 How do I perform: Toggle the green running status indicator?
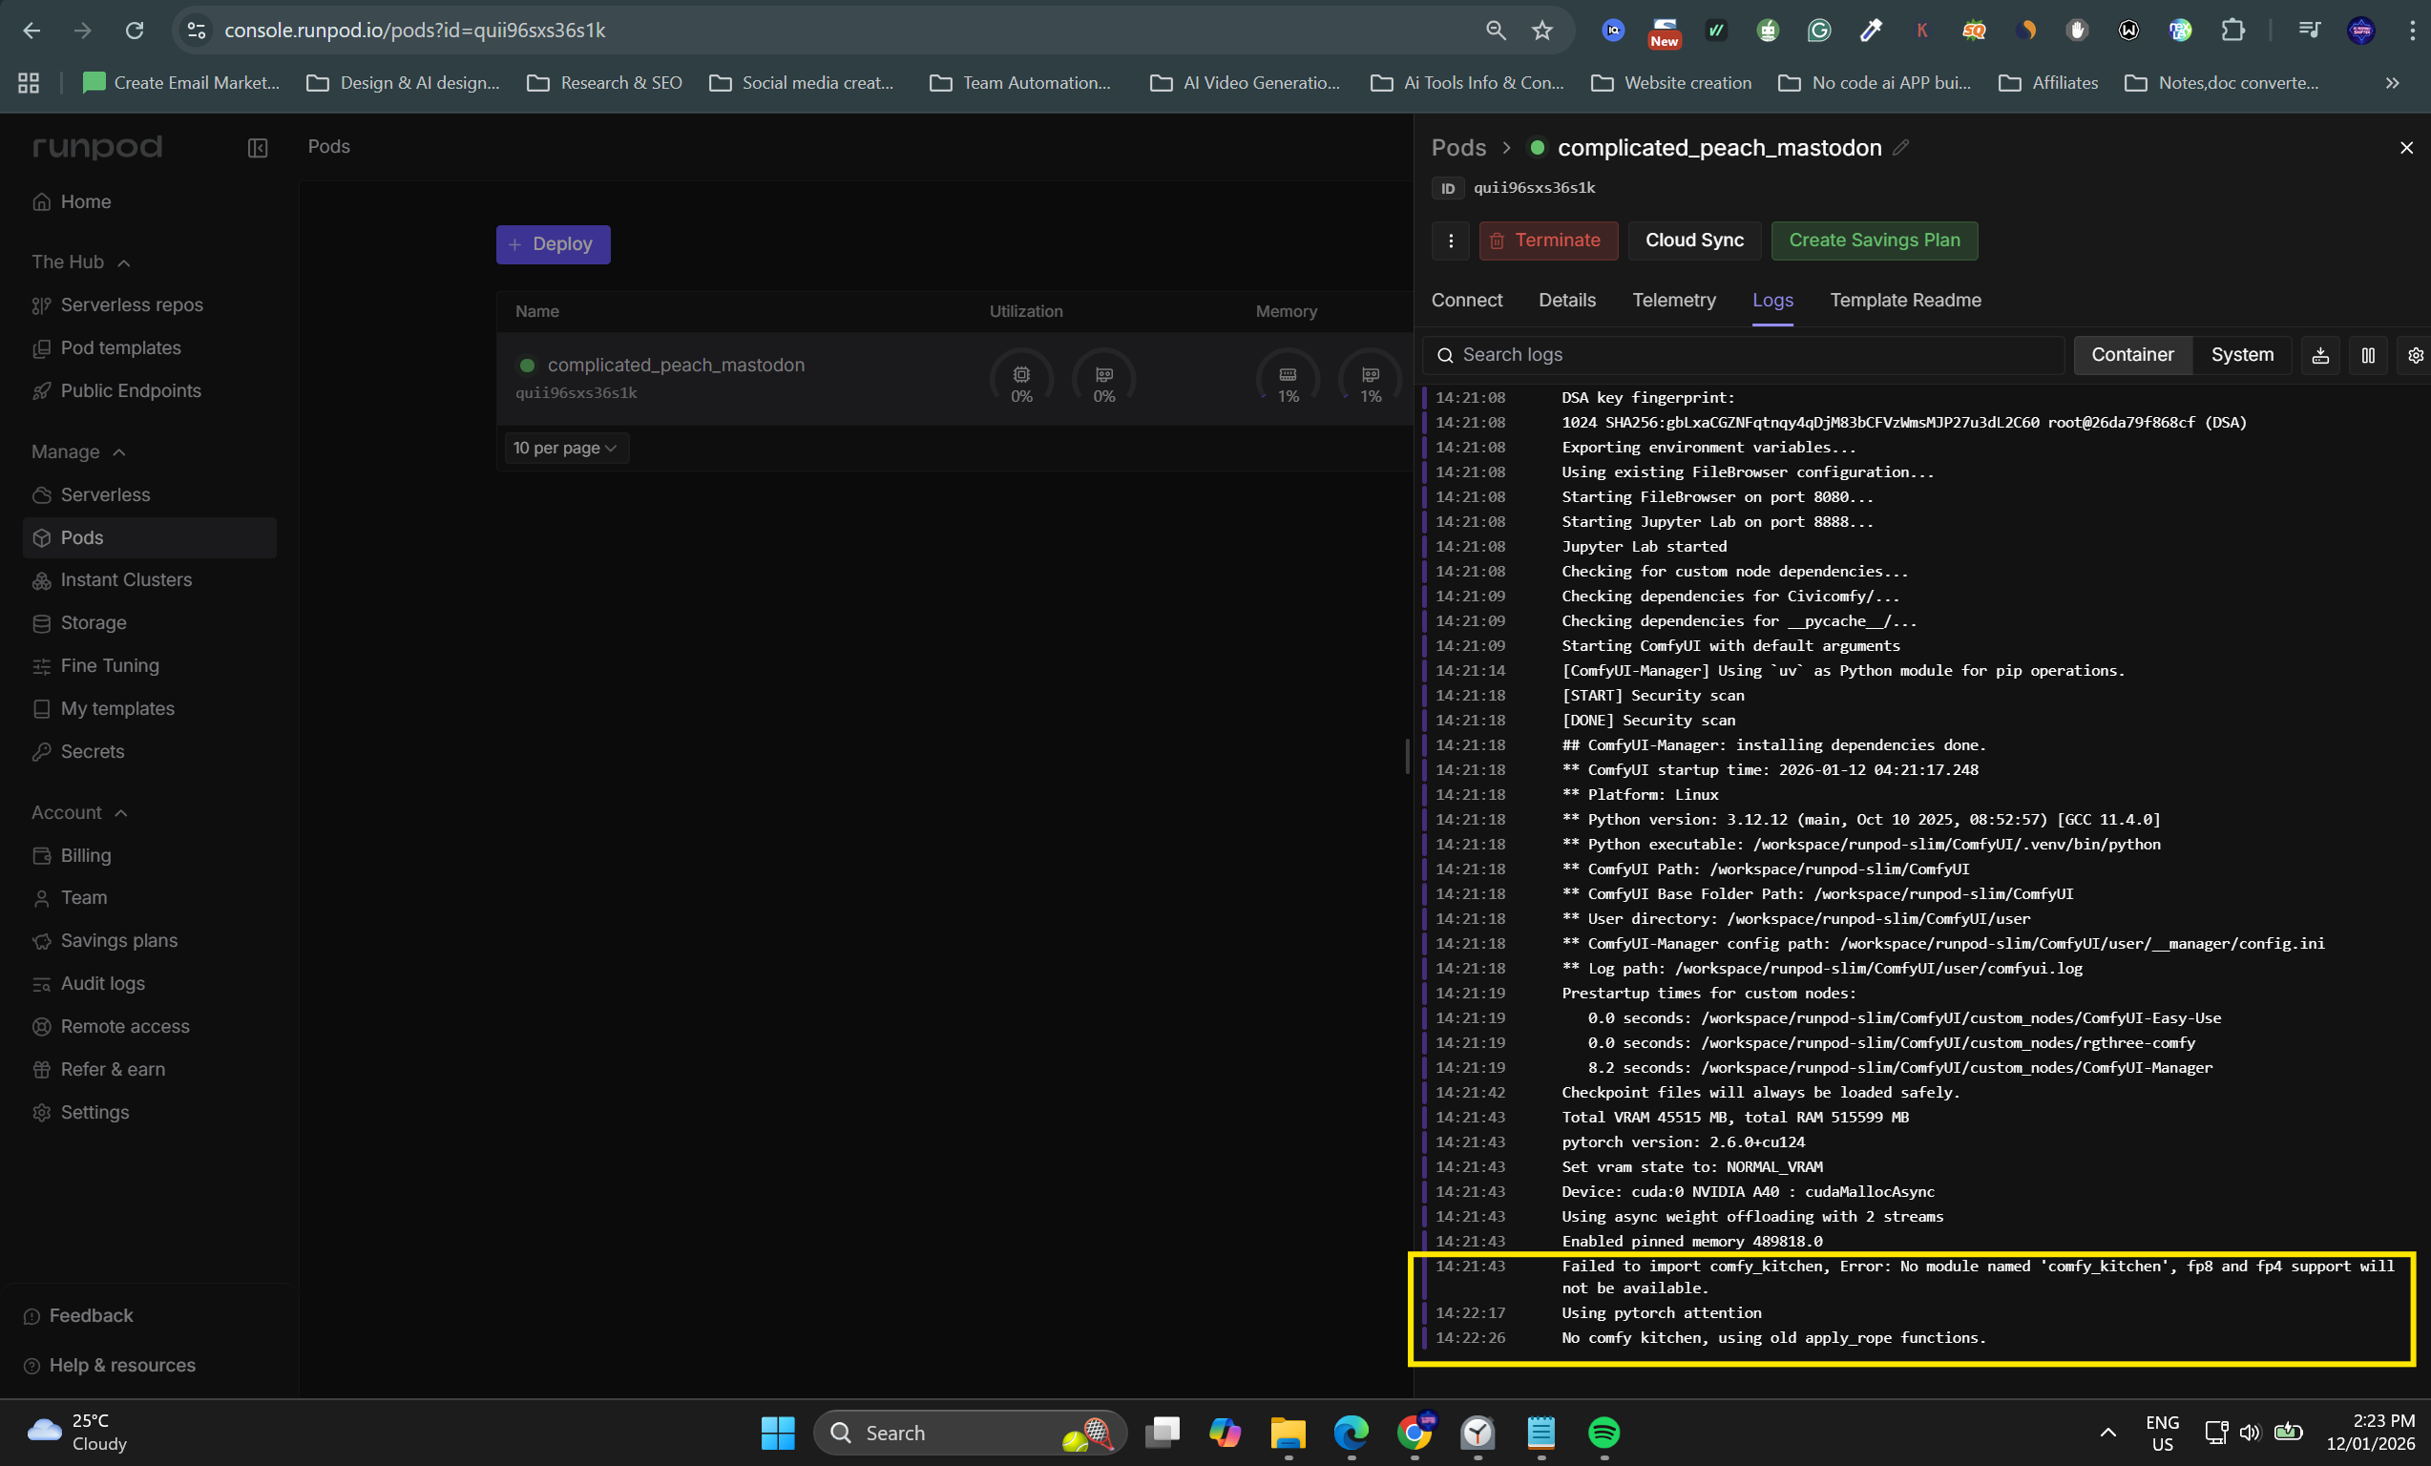(x=1537, y=148)
